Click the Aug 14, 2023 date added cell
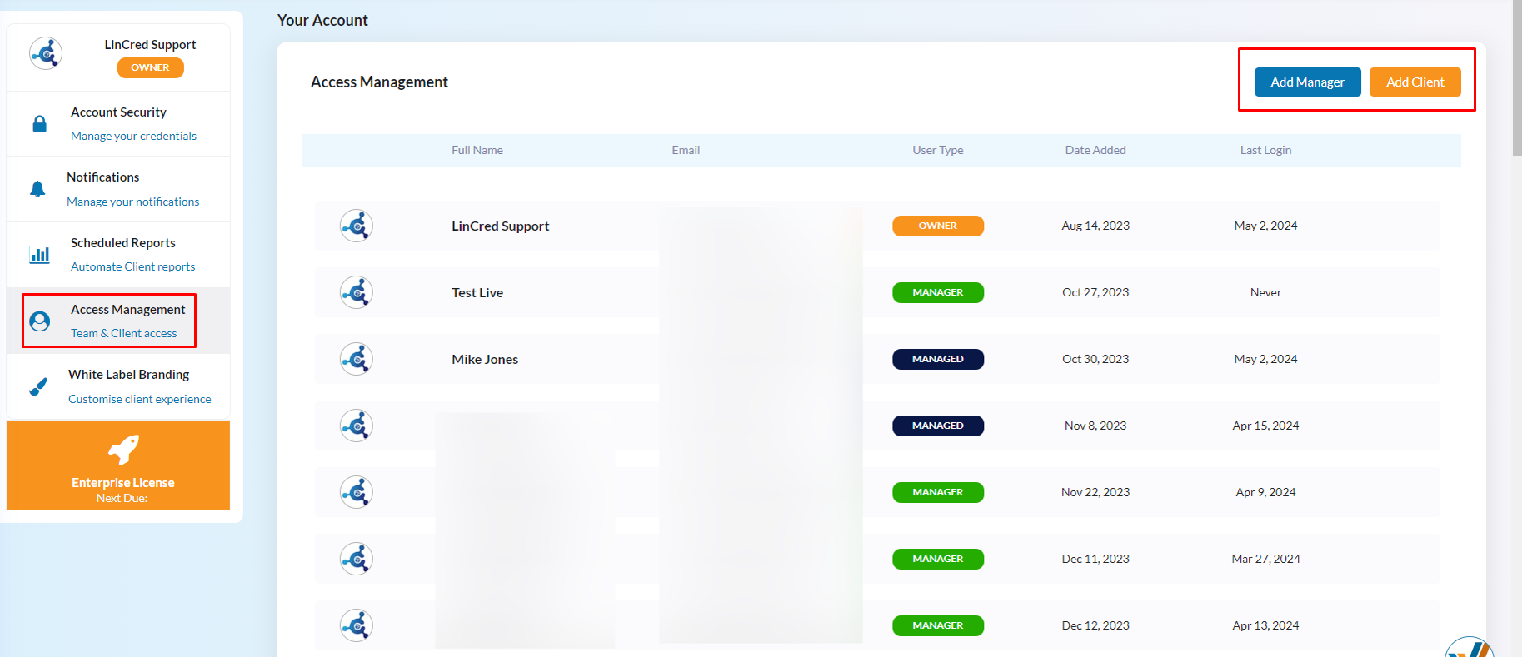The width and height of the screenshot is (1522, 657). [x=1095, y=226]
